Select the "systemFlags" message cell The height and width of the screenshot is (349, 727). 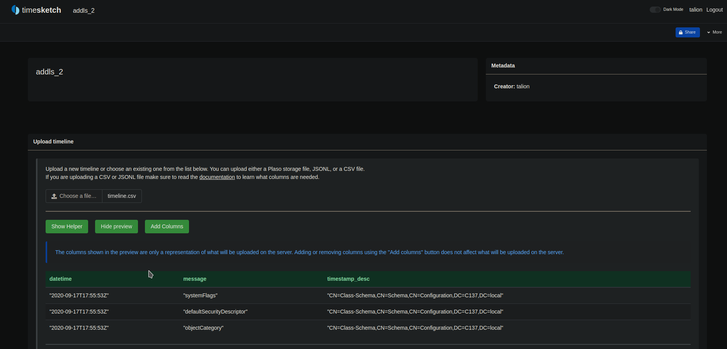coord(200,295)
